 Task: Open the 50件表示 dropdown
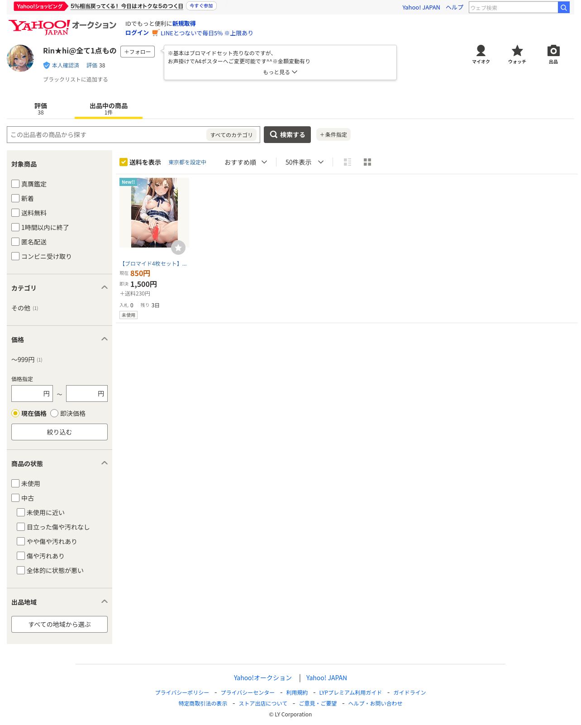click(x=305, y=162)
